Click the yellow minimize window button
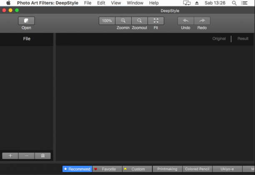This screenshot has width=255, height=175. click(x=10, y=10)
